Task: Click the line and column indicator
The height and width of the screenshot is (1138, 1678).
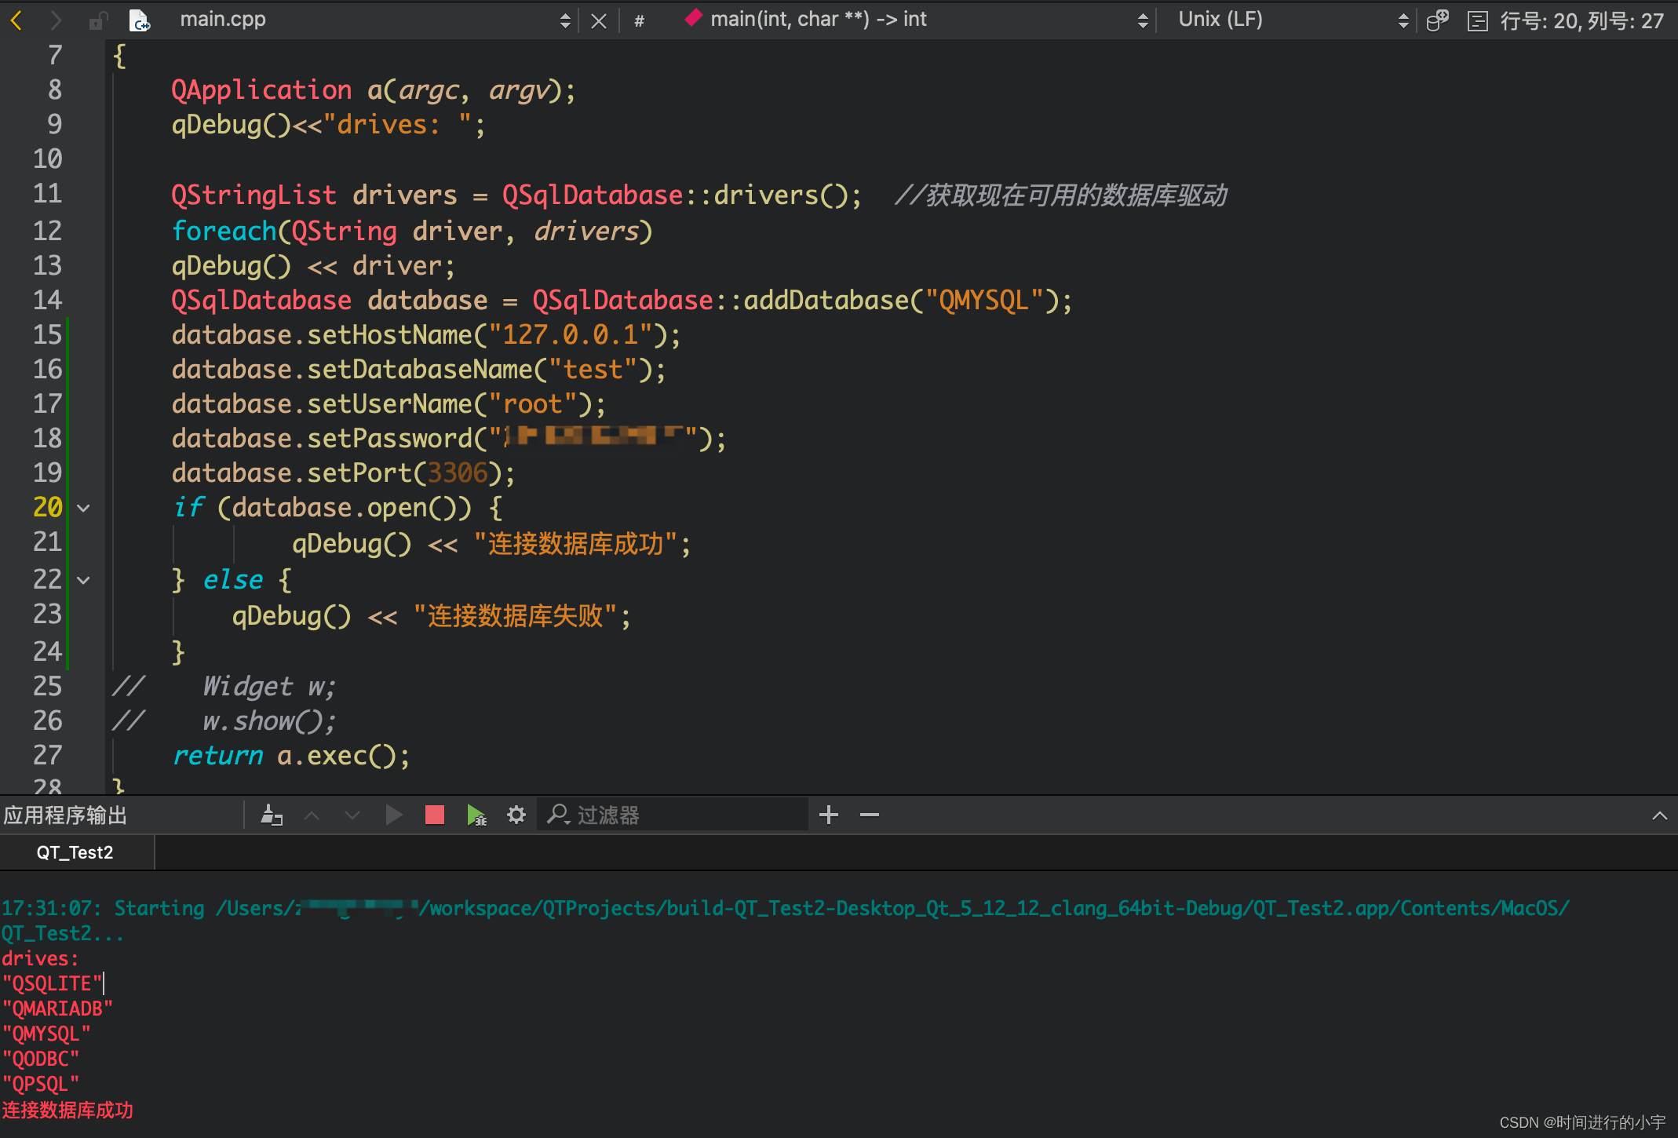Action: 1581,20
